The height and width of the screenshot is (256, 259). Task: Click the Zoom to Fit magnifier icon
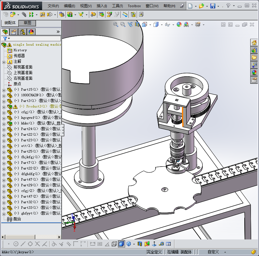pos(115,24)
